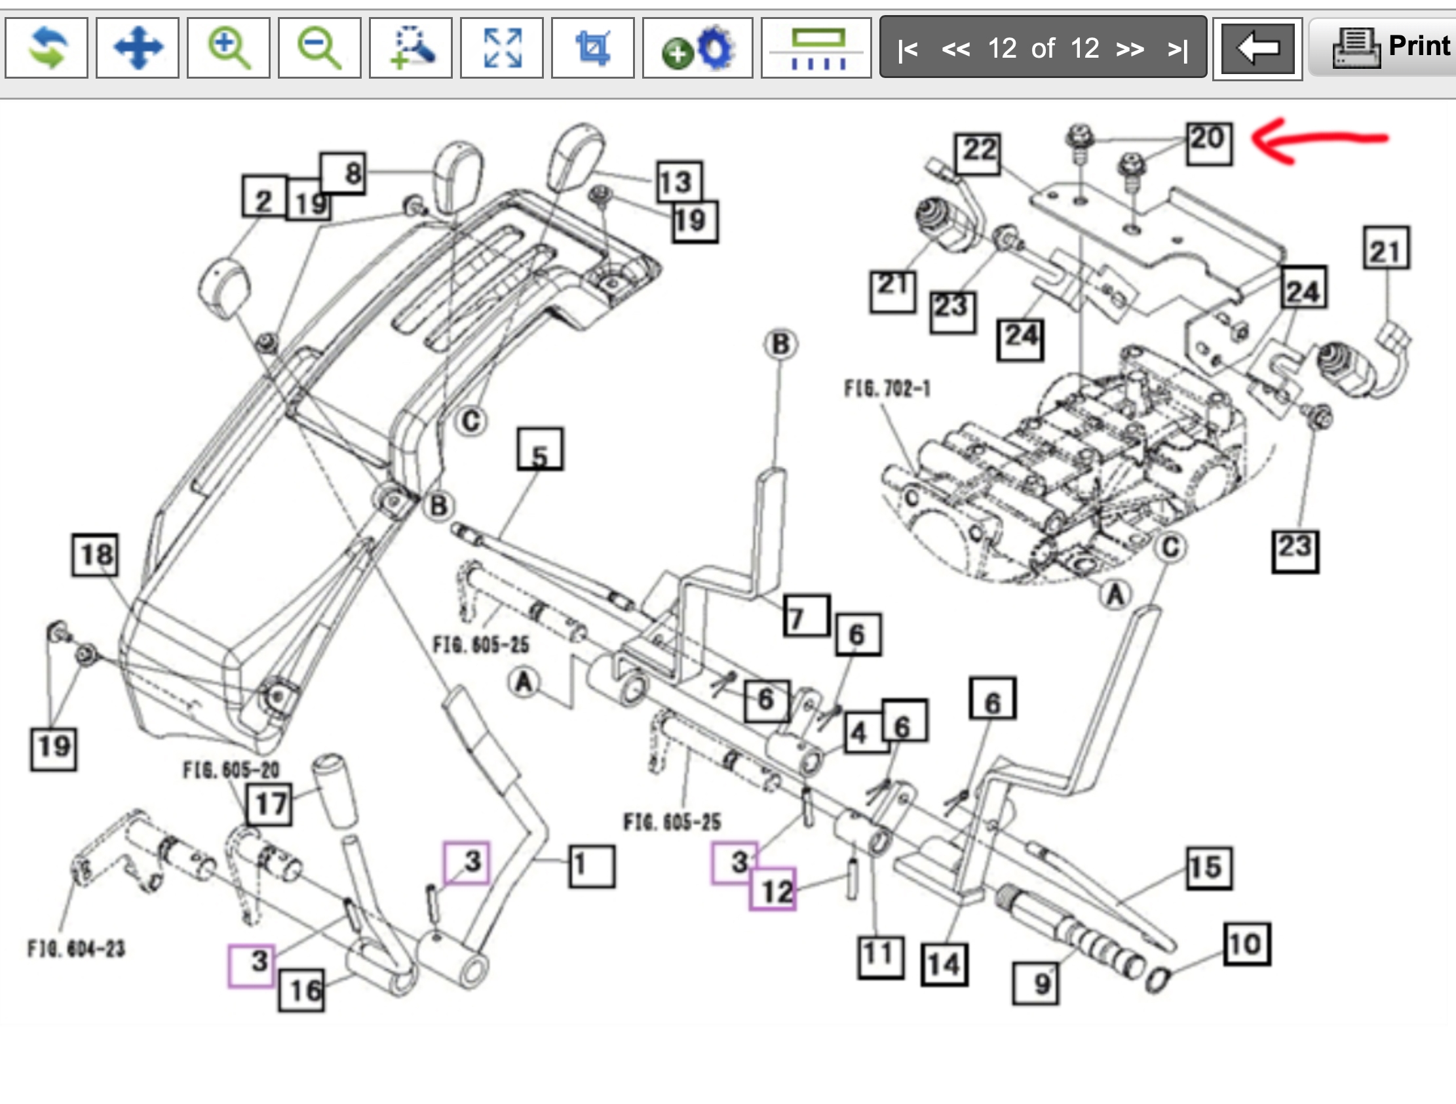Activate the zoom-to-selection area tool
The width and height of the screenshot is (1456, 1104).
pyautogui.click(x=411, y=48)
